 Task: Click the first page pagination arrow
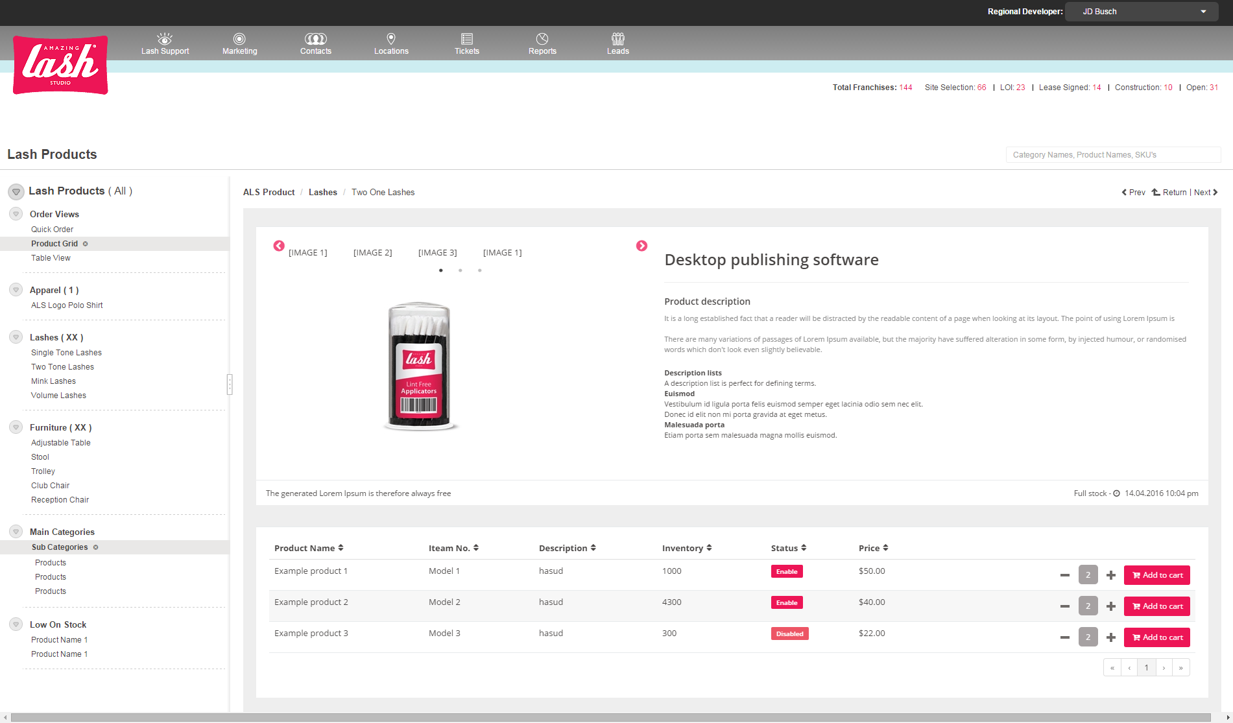1112,668
